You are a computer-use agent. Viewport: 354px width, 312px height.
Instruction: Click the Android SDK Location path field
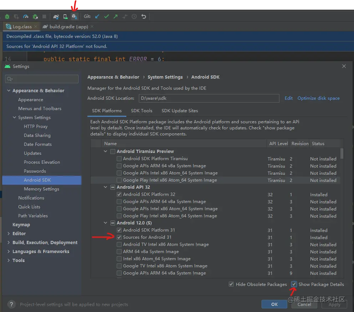pos(209,98)
